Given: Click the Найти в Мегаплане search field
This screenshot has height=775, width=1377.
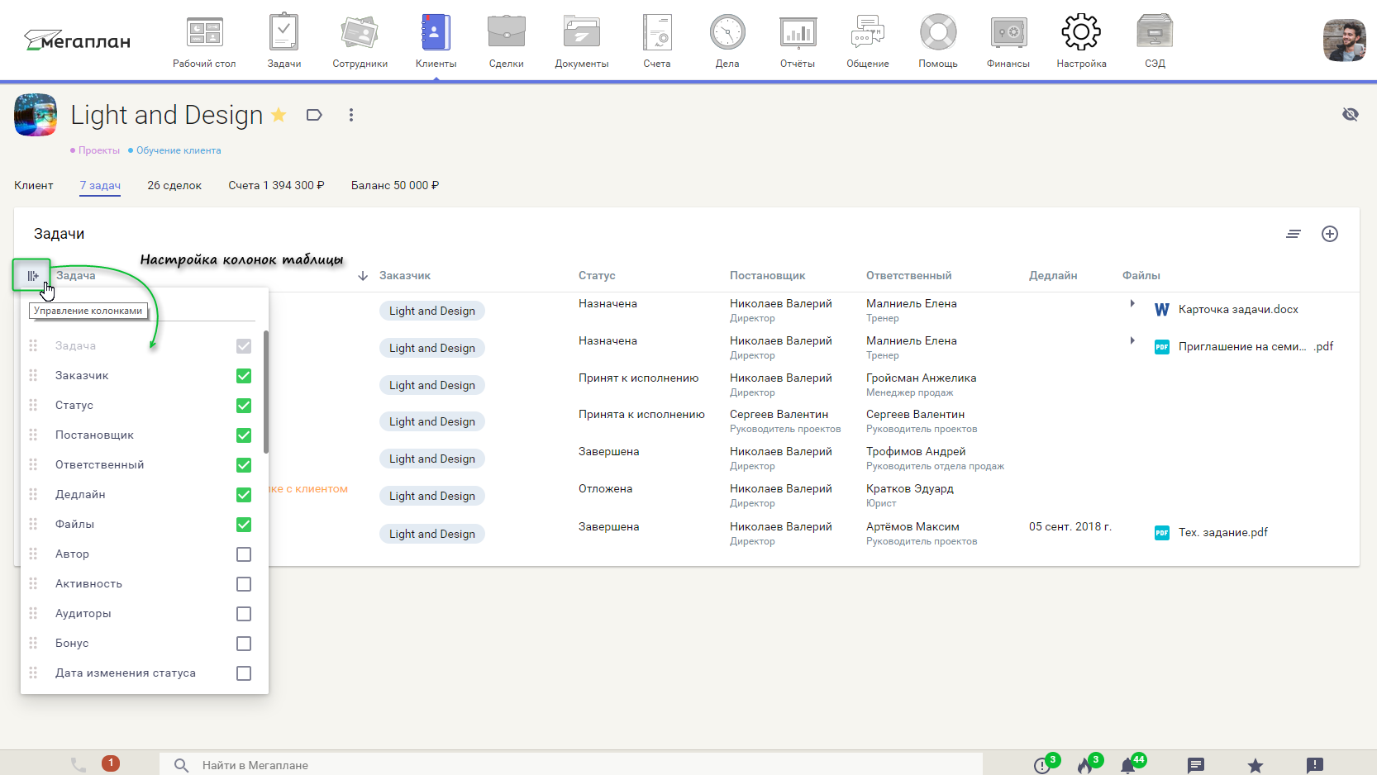Looking at the screenshot, I should point(570,765).
